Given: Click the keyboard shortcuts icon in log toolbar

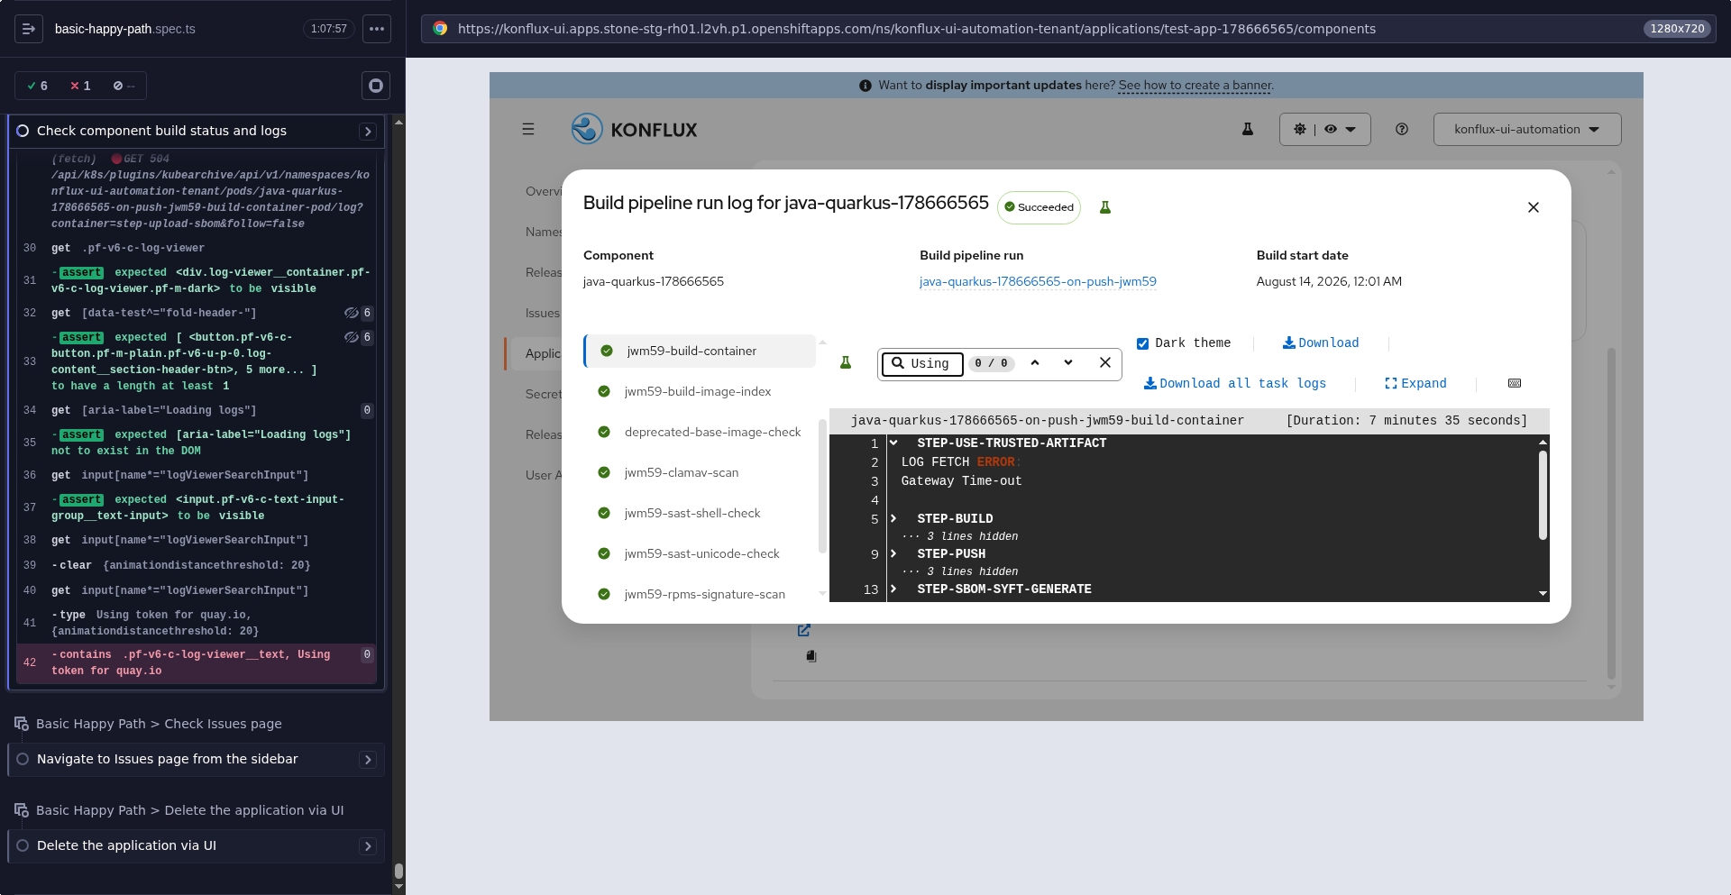Looking at the screenshot, I should [x=1515, y=383].
